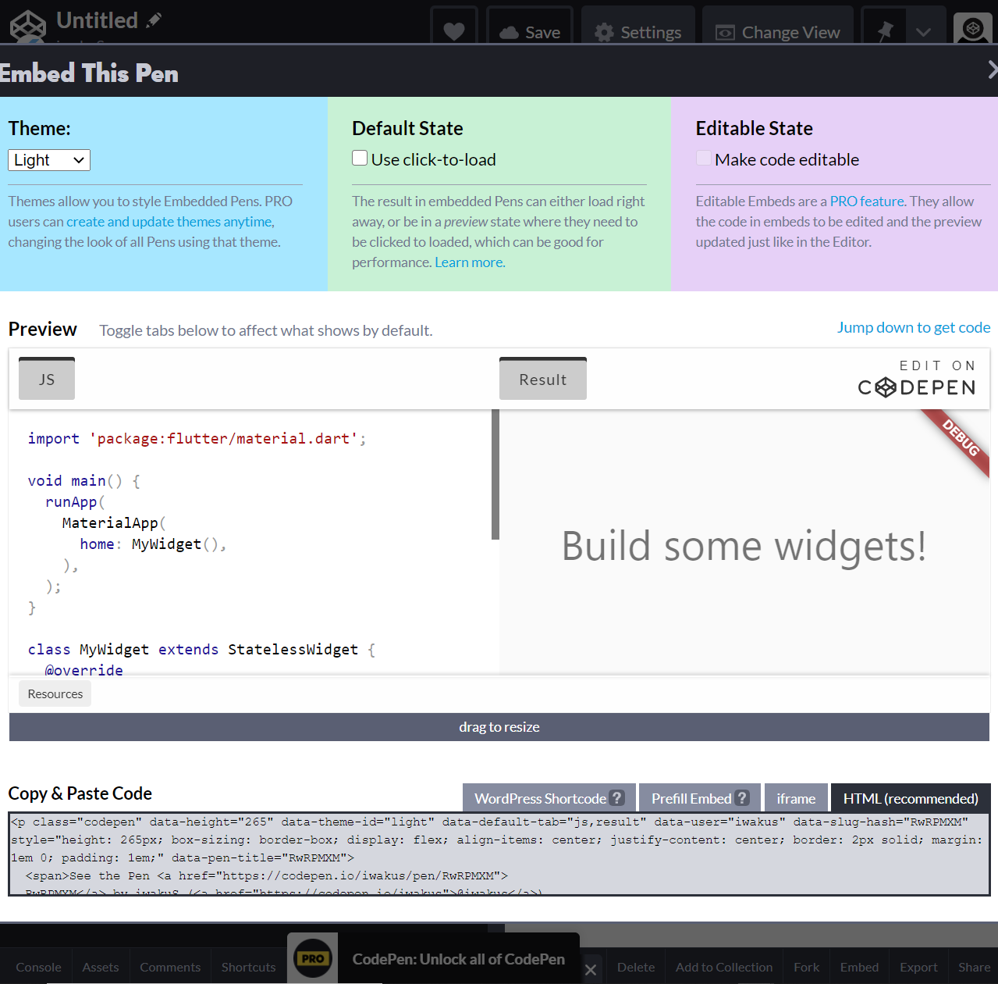The image size is (998, 984).
Task: Follow the Learn more link
Action: 470,262
